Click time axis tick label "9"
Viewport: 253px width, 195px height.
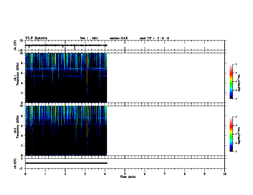tap(204, 174)
